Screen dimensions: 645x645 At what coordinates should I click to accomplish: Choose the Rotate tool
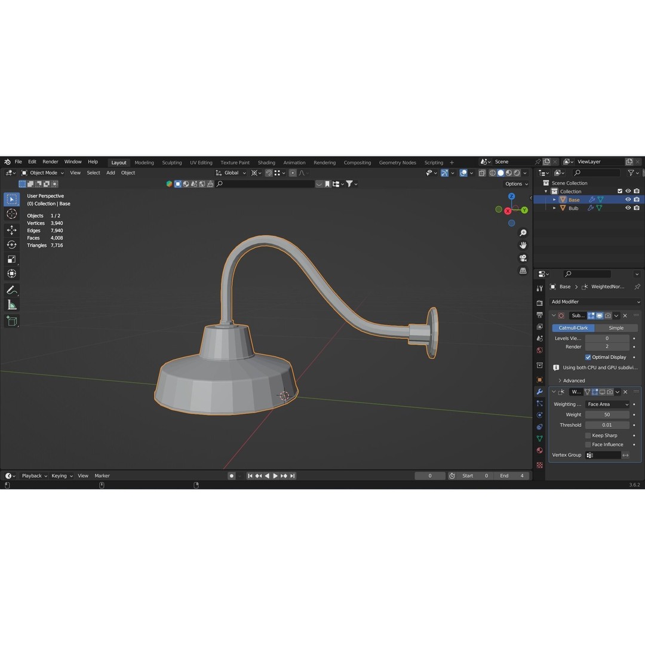[11, 244]
